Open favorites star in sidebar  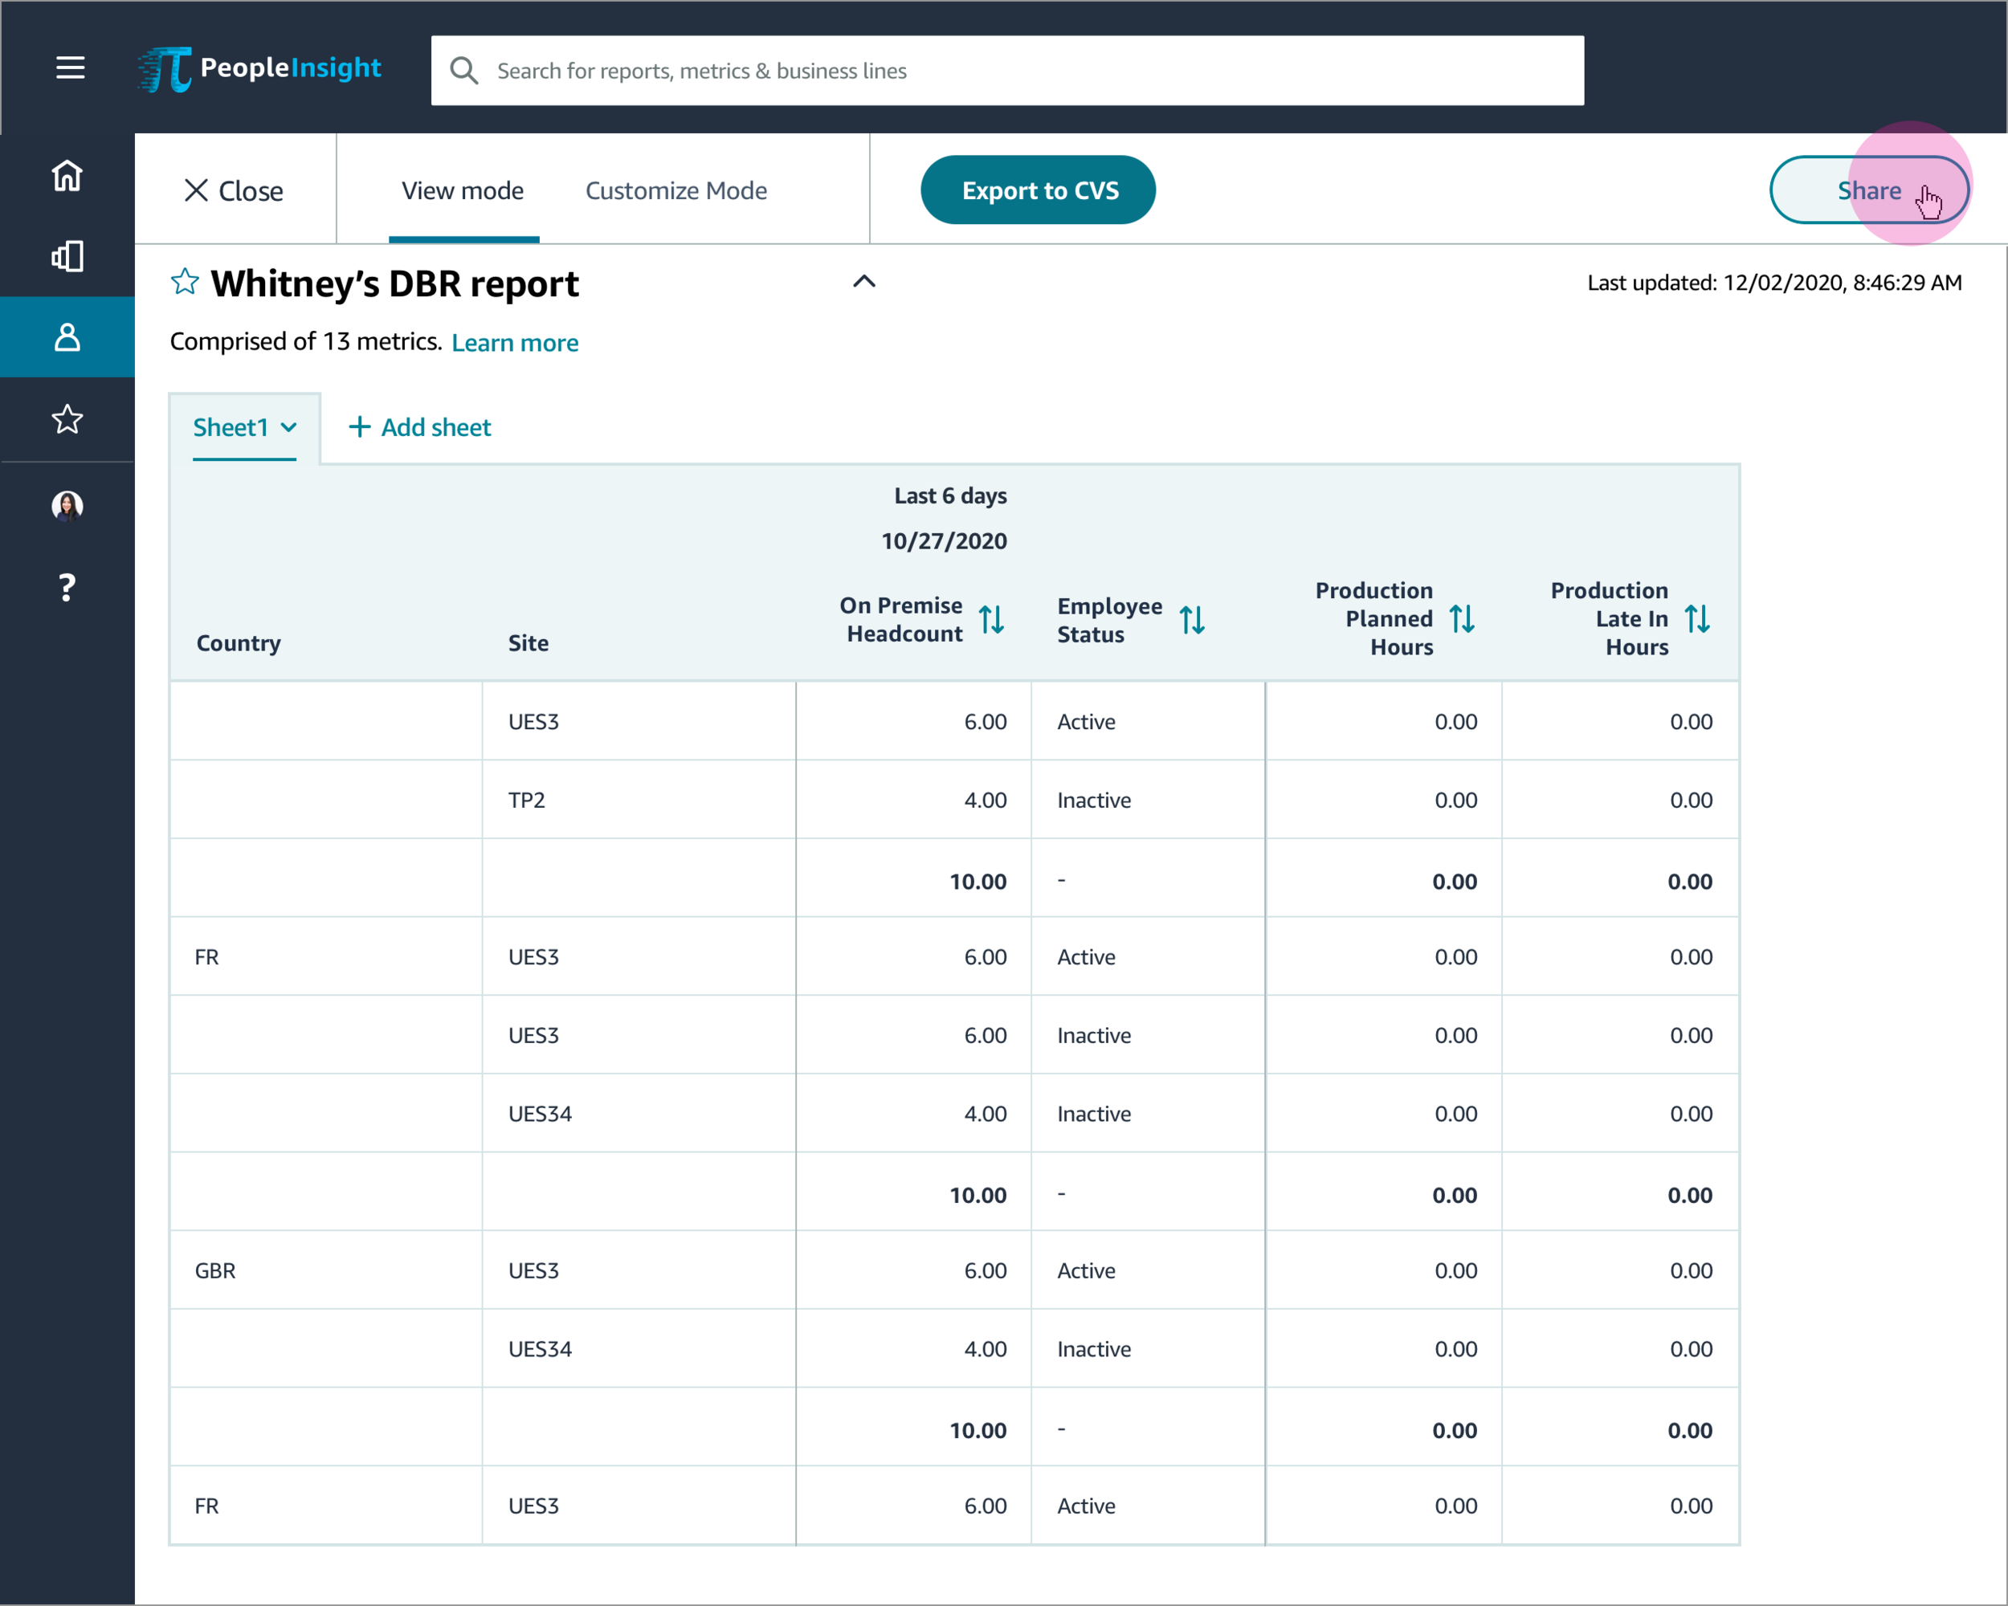[x=67, y=419]
